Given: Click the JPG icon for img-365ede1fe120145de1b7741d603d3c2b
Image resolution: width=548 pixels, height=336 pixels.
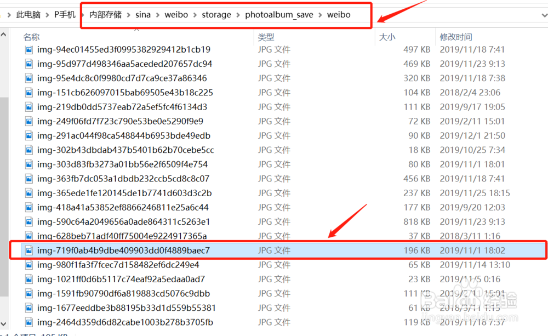Looking at the screenshot, I should (29, 193).
